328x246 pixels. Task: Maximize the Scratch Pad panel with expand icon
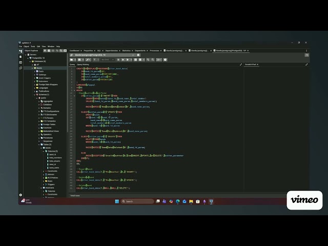click(x=307, y=65)
